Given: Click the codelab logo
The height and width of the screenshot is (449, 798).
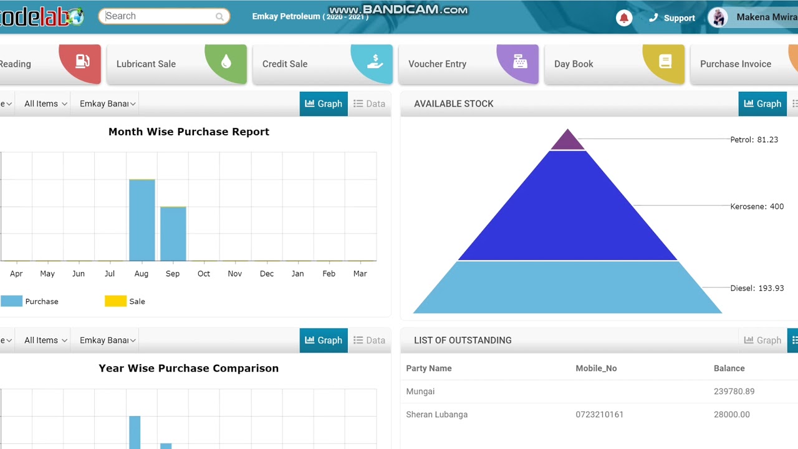Looking at the screenshot, I should [41, 17].
